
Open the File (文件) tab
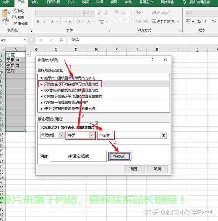click(6, 2)
